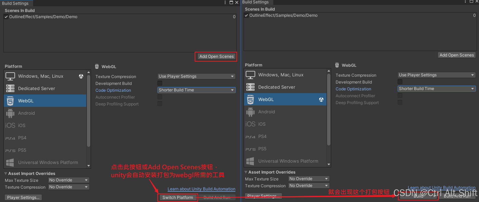Select Universal Windows Platform in right window
This screenshot has width=479, height=202.
pos(285,161)
